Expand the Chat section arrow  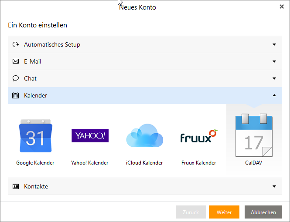point(274,78)
